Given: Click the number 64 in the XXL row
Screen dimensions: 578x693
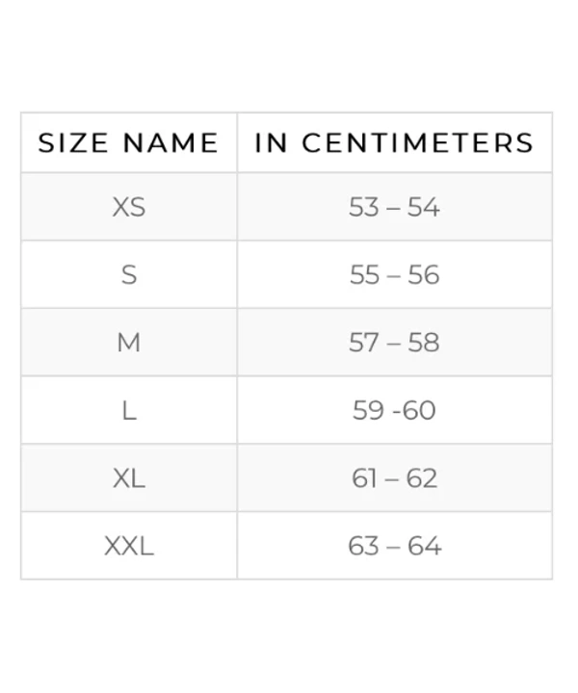Looking at the screenshot, I should (x=424, y=547).
